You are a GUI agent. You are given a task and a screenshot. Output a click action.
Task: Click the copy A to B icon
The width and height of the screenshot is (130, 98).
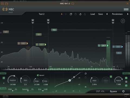click(x=71, y=14)
